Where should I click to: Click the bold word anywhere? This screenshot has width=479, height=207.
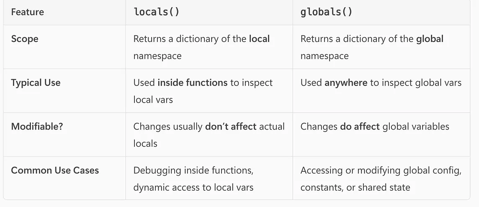[346, 83]
